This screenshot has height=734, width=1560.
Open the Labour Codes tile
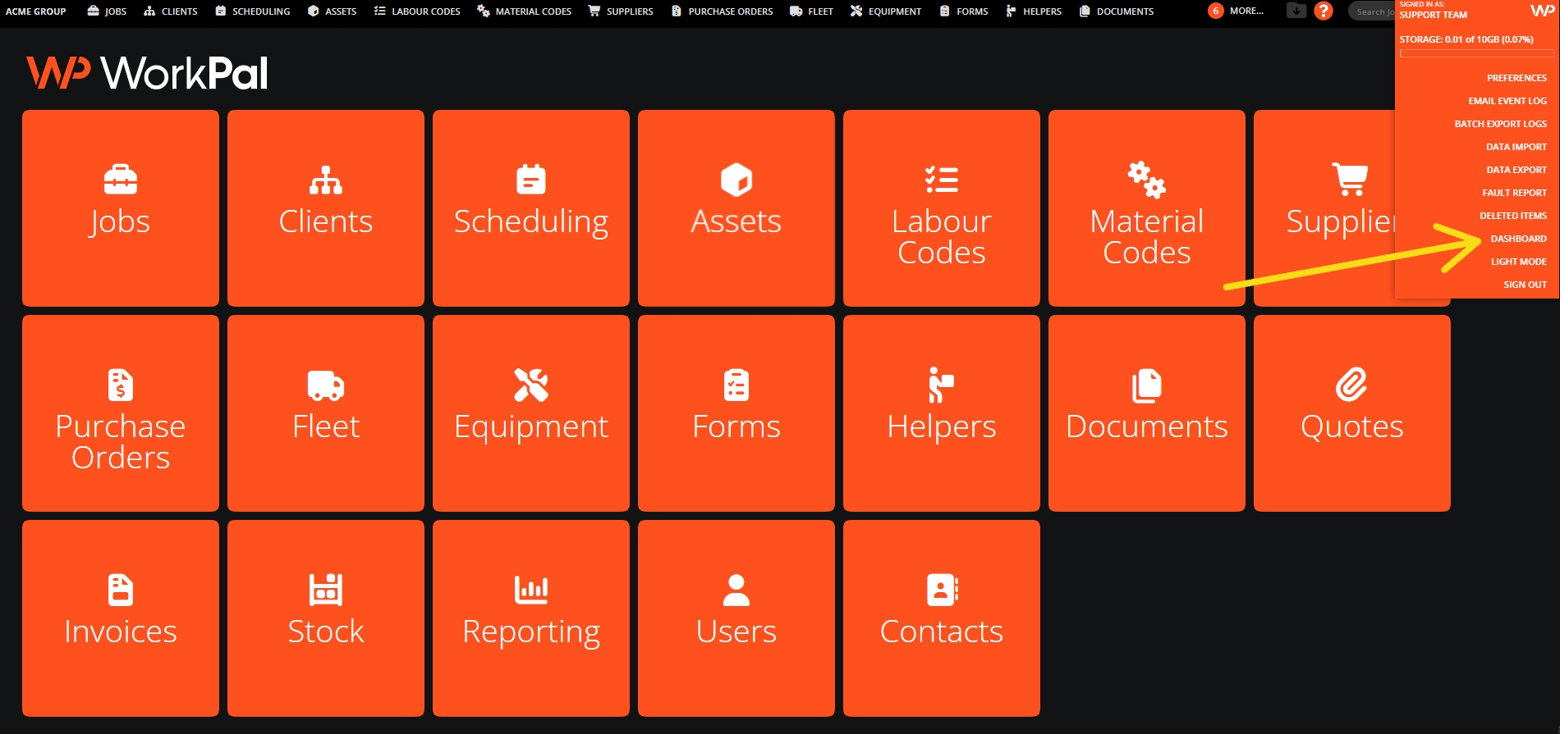942,208
